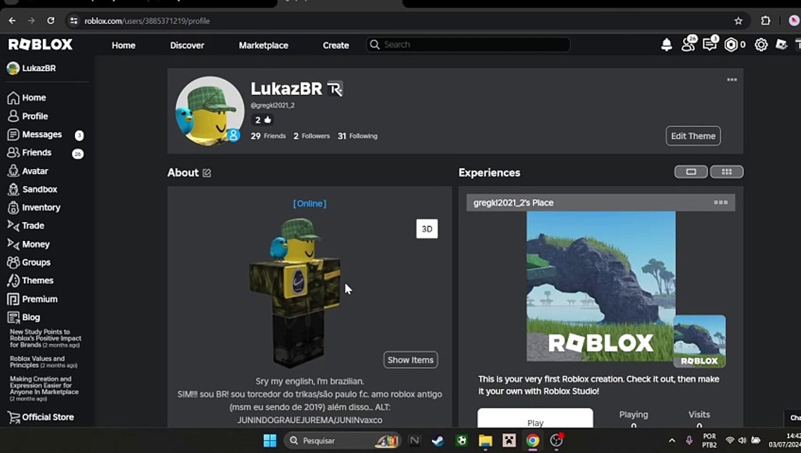Open Steam from the taskbar
The width and height of the screenshot is (801, 453).
tap(437, 440)
